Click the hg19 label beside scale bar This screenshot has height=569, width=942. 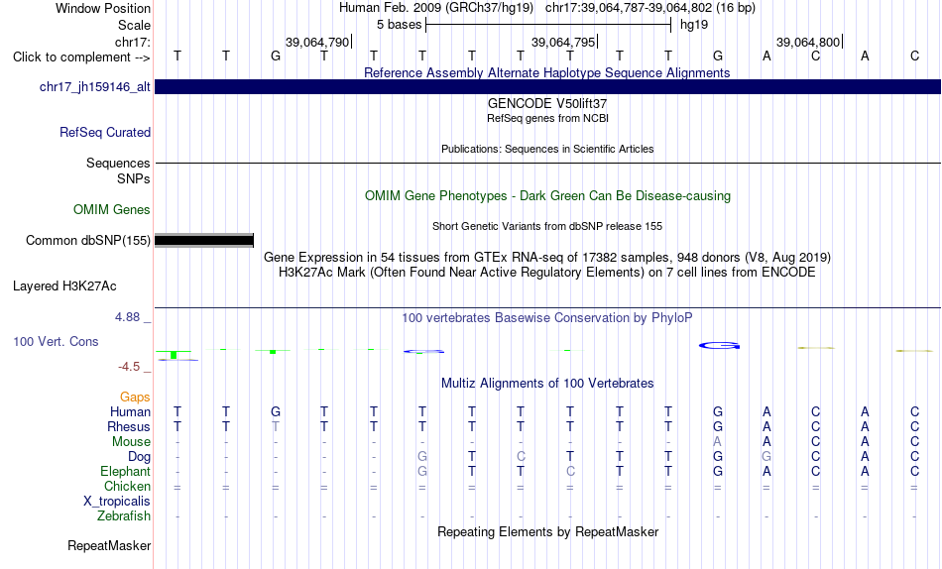[694, 25]
